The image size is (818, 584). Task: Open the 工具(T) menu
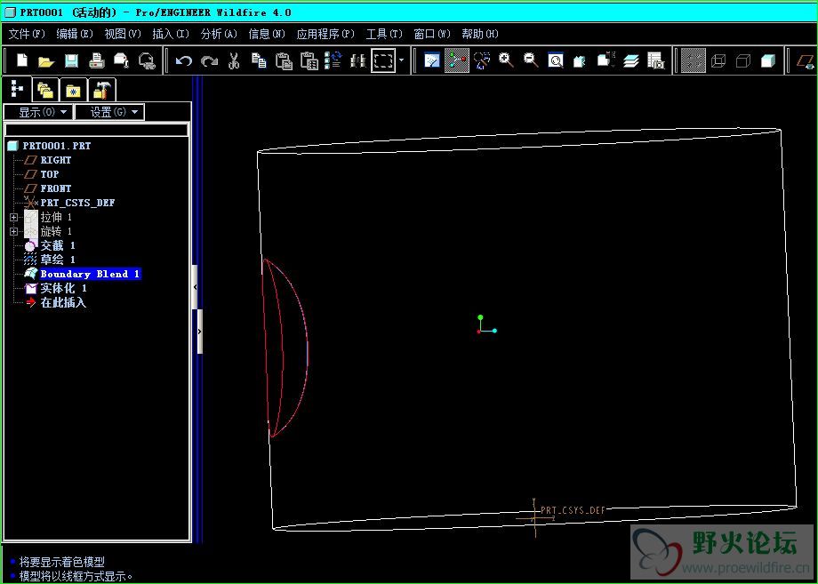pos(384,34)
